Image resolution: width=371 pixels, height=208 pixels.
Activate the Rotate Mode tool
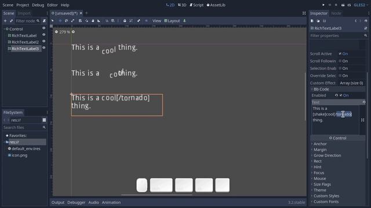tap(67, 21)
